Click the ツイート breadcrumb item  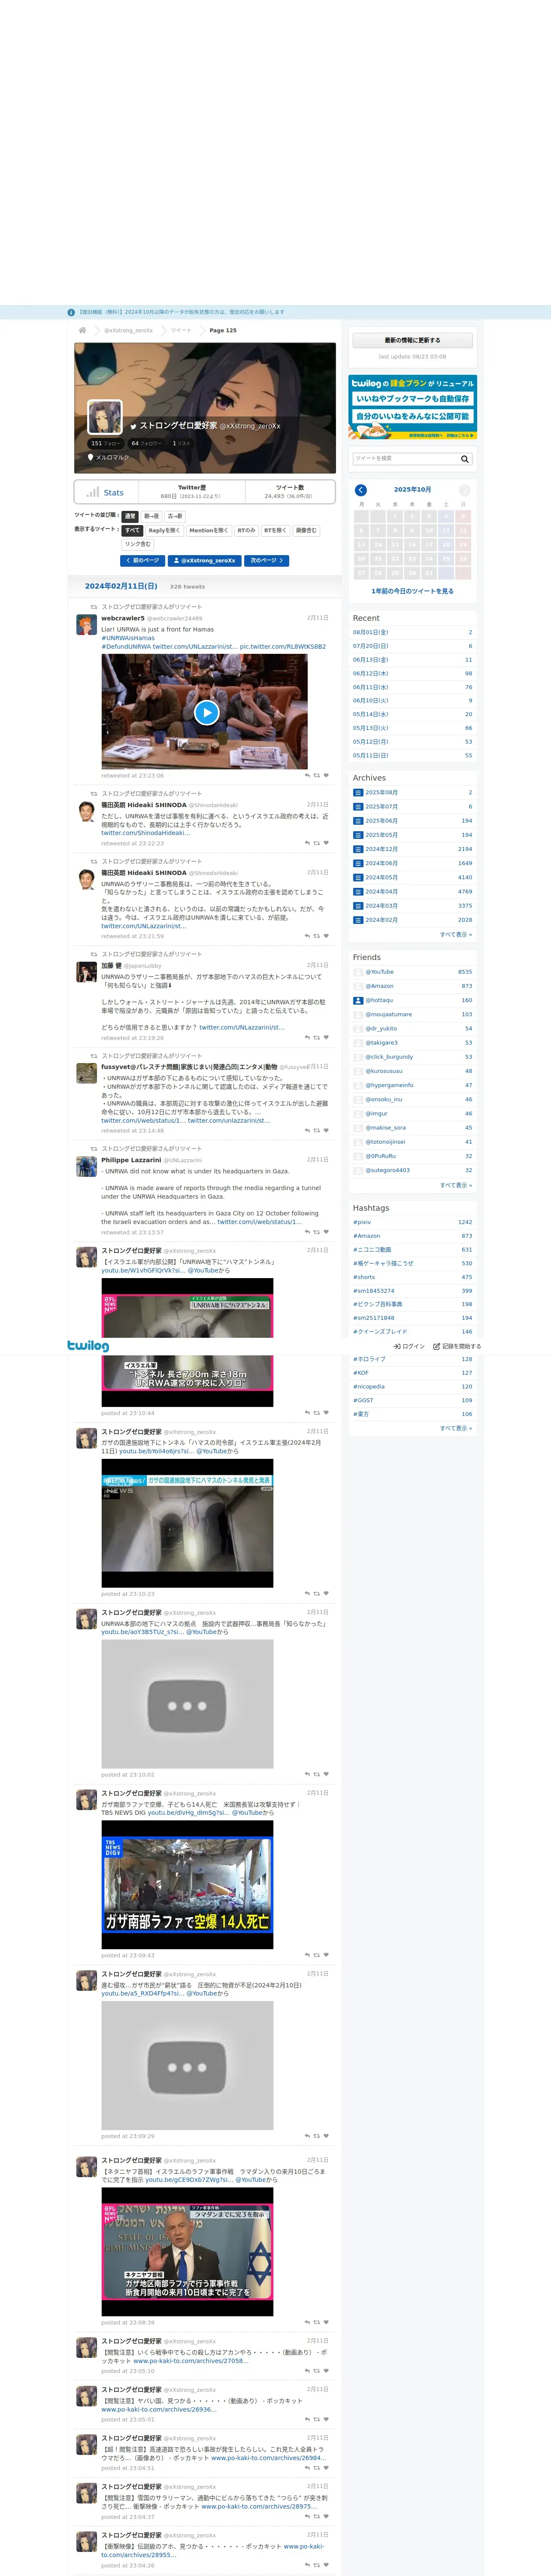(181, 330)
